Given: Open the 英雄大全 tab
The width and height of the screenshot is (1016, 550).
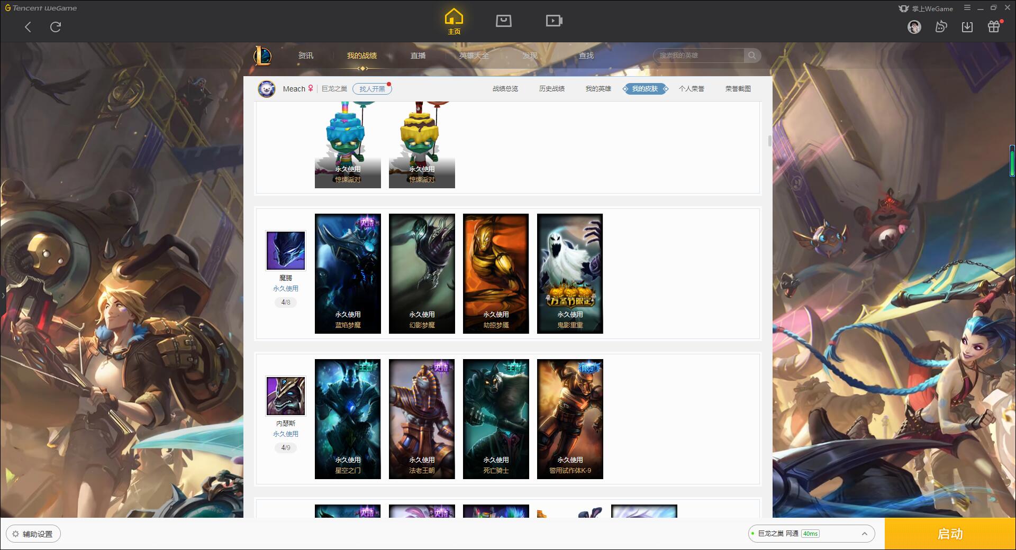Looking at the screenshot, I should pyautogui.click(x=474, y=56).
